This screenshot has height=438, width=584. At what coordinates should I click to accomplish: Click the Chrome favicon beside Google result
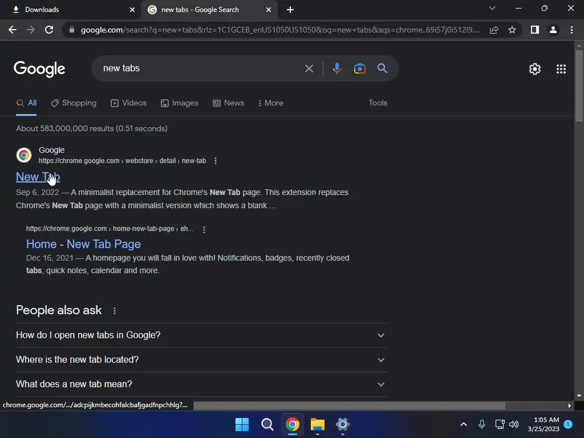point(24,155)
